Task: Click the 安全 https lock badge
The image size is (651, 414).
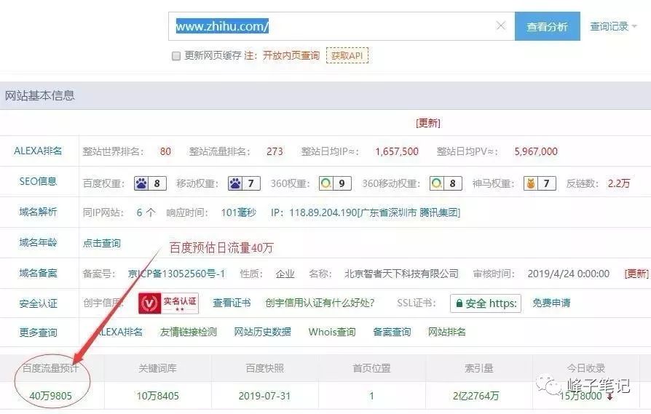Action: coord(486,303)
